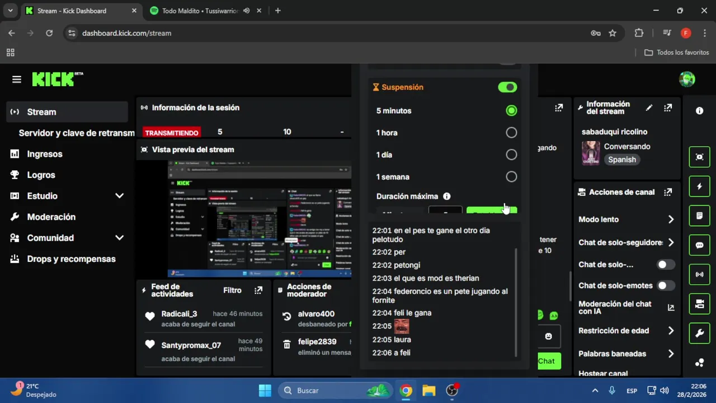Enable the Chat de solo-... toggle

(666, 264)
